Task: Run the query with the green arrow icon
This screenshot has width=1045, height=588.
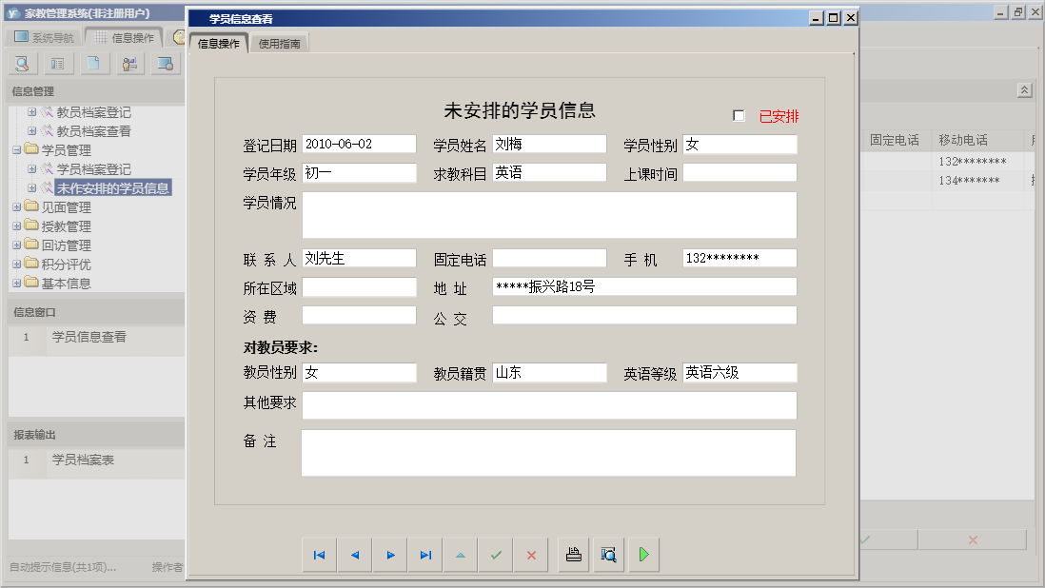Action: (642, 554)
